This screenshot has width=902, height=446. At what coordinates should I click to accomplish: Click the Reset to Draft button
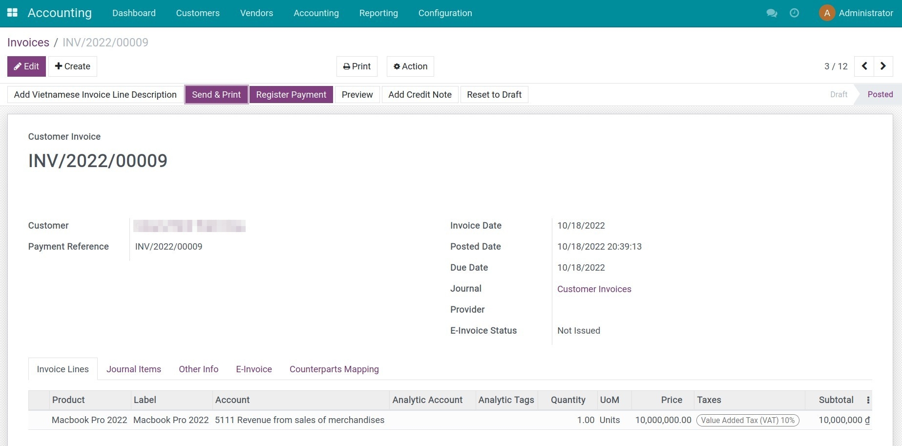point(494,94)
